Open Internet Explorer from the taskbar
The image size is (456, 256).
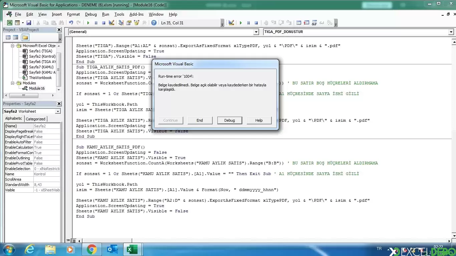(30, 249)
